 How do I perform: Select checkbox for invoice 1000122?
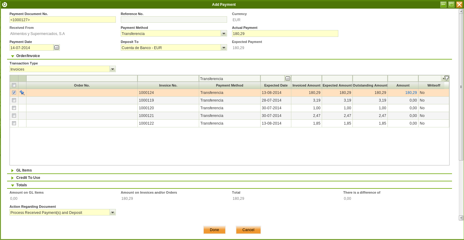pos(14,123)
